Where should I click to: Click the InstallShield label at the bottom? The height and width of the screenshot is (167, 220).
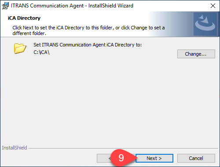tap(15, 148)
